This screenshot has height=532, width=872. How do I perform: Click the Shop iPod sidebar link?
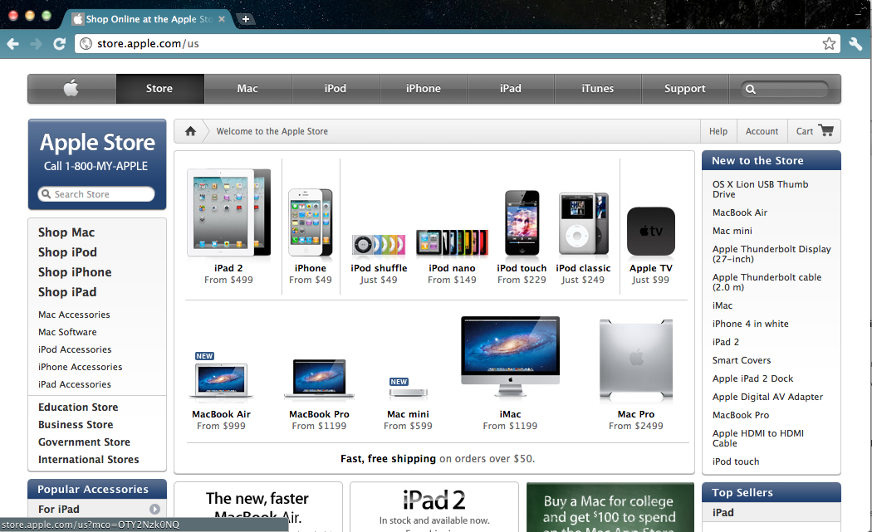point(67,252)
